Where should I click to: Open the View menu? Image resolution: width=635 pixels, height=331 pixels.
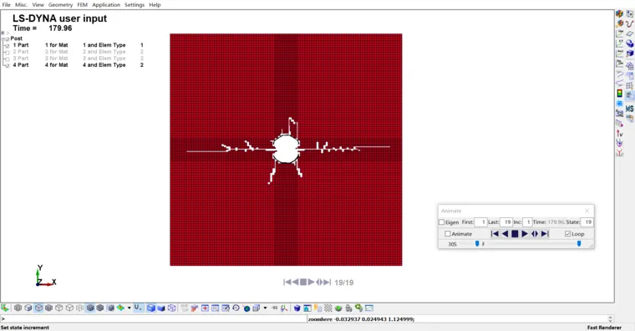[x=38, y=5]
